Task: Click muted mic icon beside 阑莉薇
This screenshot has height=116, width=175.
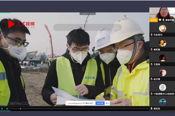Action: pyautogui.click(x=151, y=49)
